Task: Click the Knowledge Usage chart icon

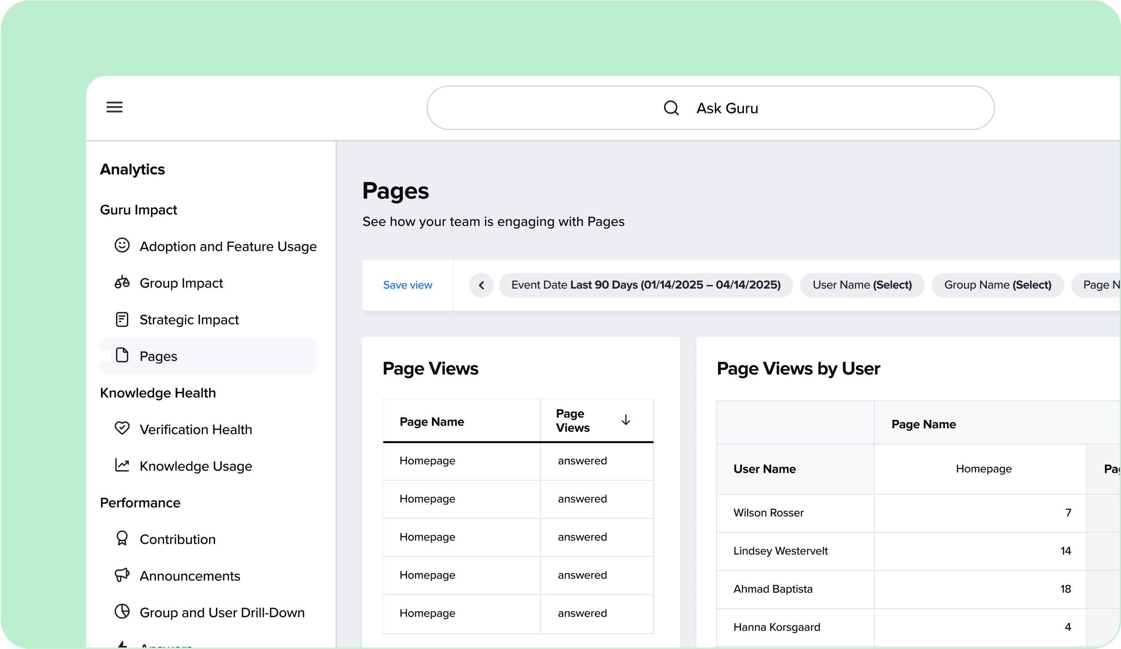Action: click(122, 465)
